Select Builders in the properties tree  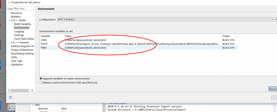[16, 17]
